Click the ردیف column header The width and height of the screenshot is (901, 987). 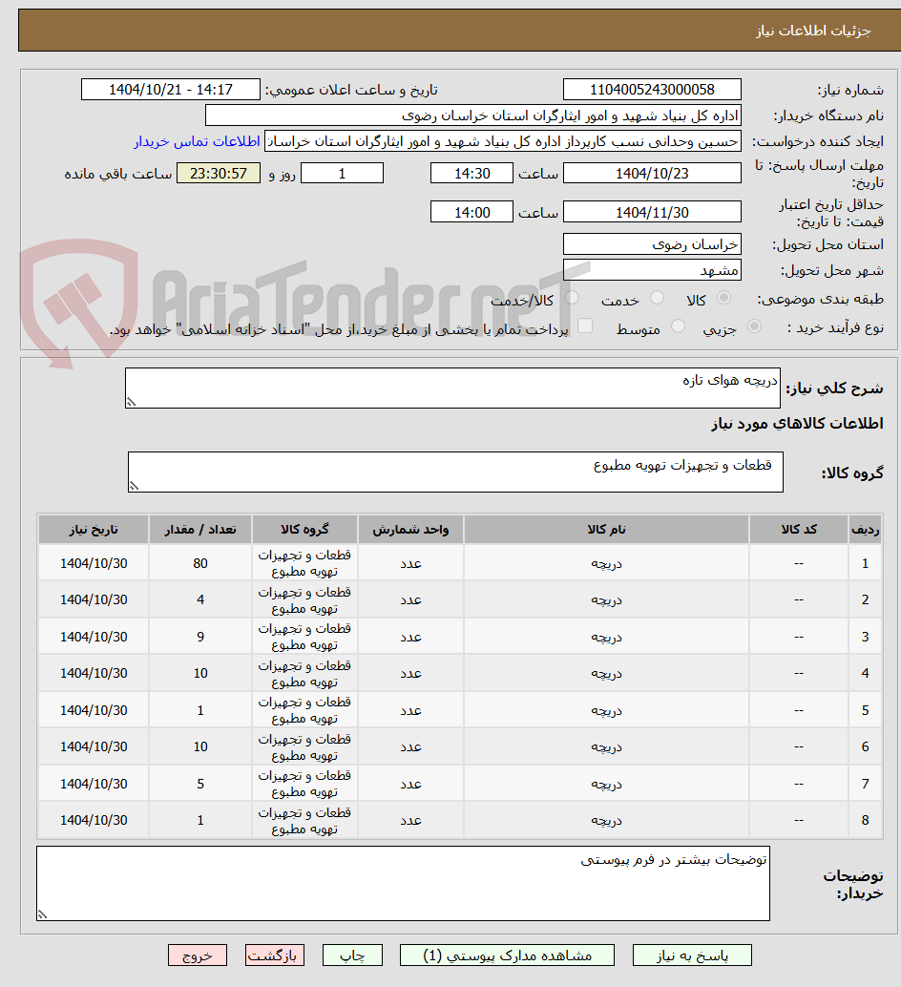(865, 530)
